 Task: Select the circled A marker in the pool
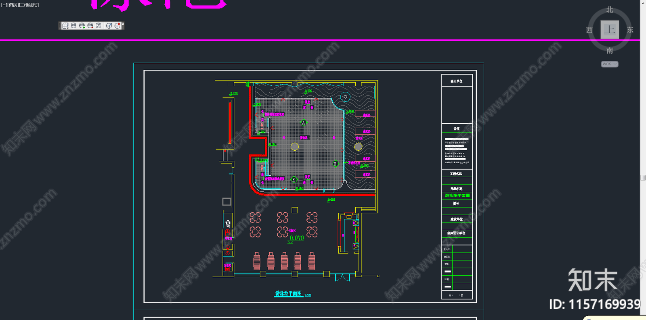304,123
